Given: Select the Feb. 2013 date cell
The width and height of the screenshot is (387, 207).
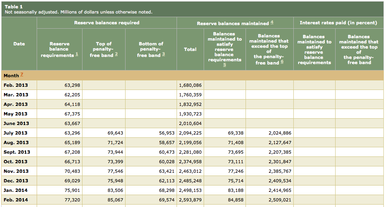Looking at the screenshot, I should pyautogui.click(x=19, y=85).
